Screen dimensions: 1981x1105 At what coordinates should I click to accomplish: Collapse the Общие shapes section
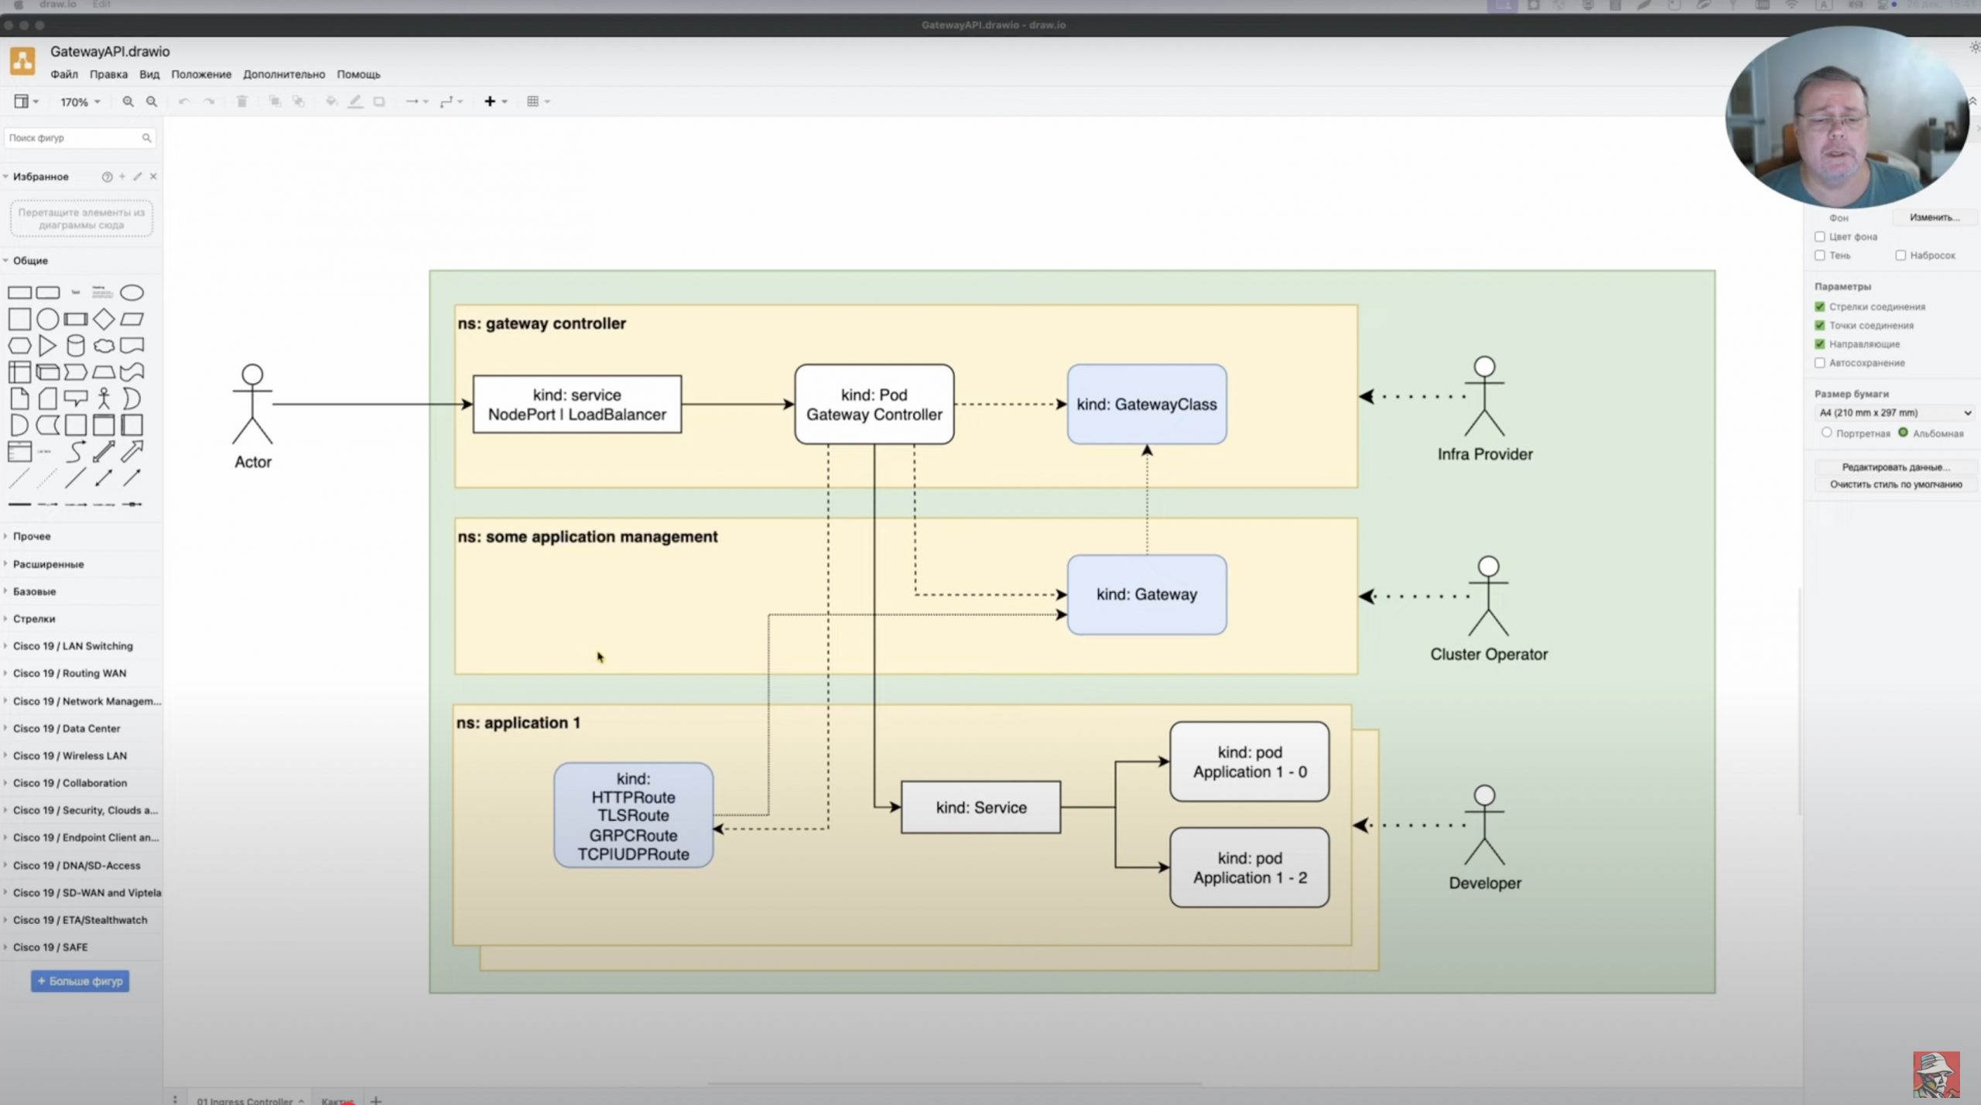point(30,261)
